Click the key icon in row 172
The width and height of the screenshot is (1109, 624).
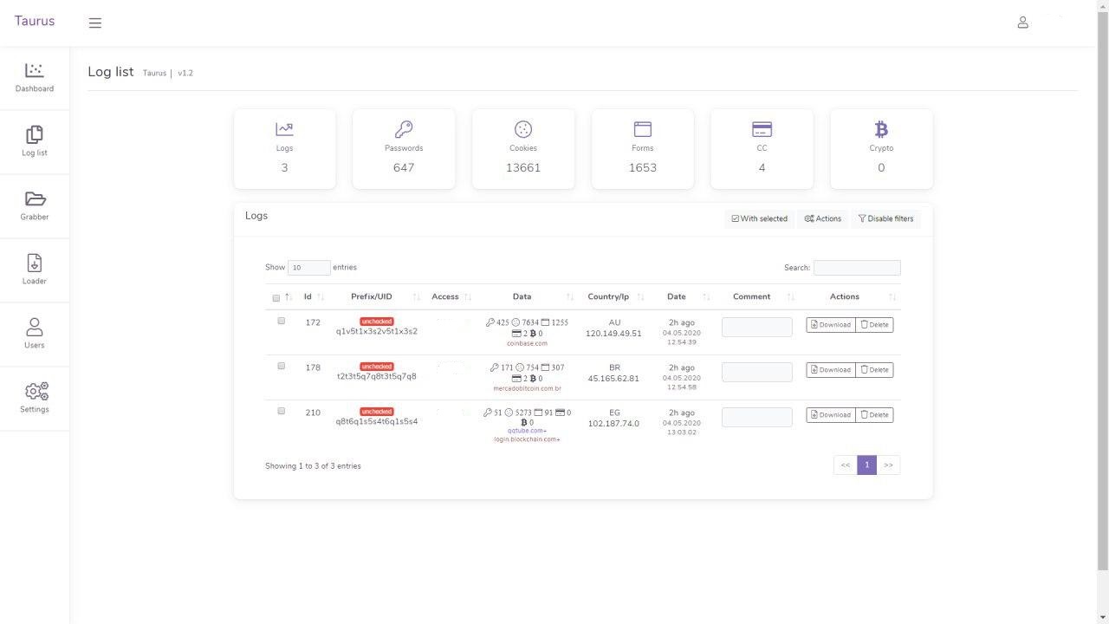490,322
